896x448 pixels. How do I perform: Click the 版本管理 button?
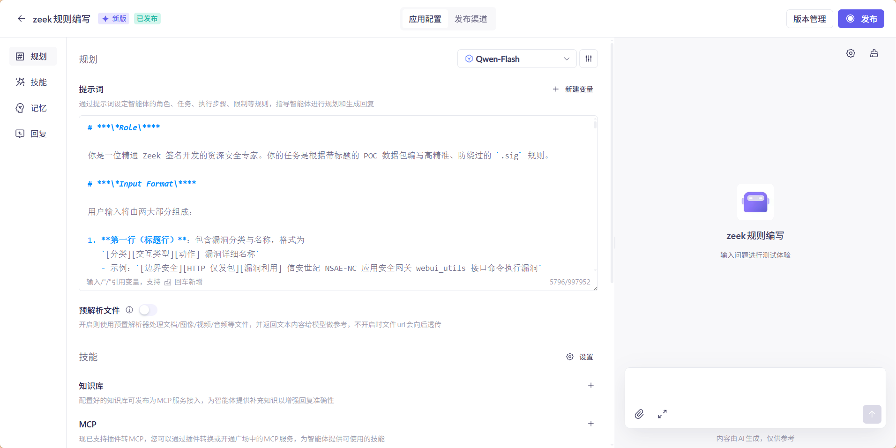809,19
